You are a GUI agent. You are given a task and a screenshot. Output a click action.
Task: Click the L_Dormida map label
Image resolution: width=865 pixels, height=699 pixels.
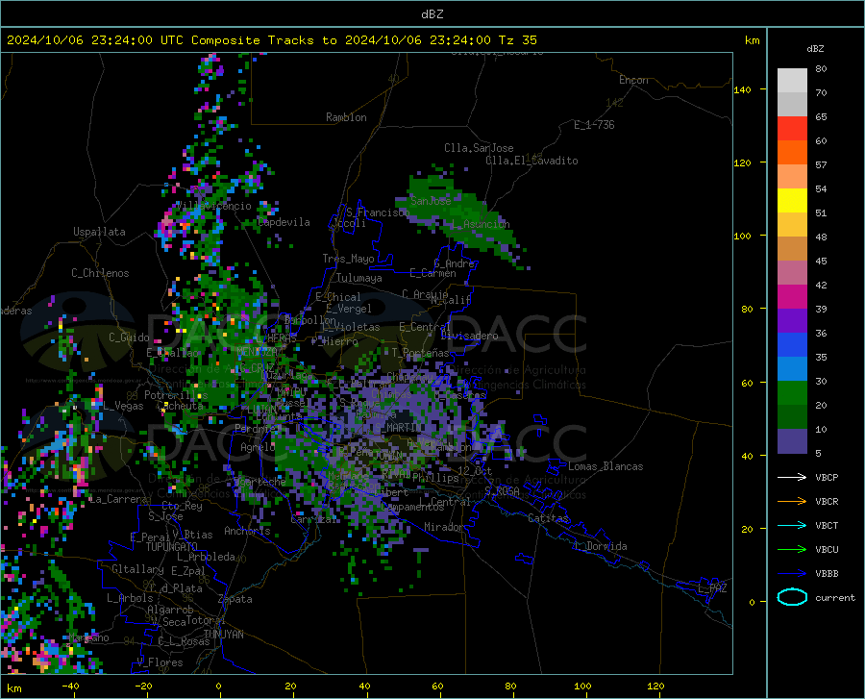(600, 546)
